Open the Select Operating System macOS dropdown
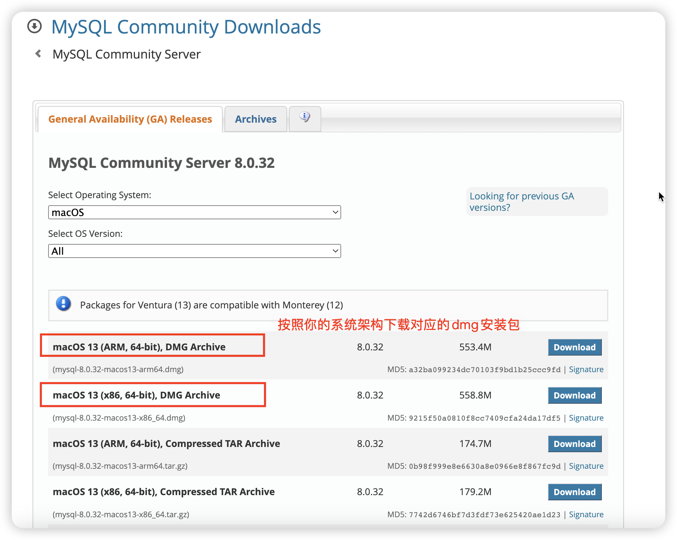The width and height of the screenshot is (677, 540). pyautogui.click(x=194, y=212)
